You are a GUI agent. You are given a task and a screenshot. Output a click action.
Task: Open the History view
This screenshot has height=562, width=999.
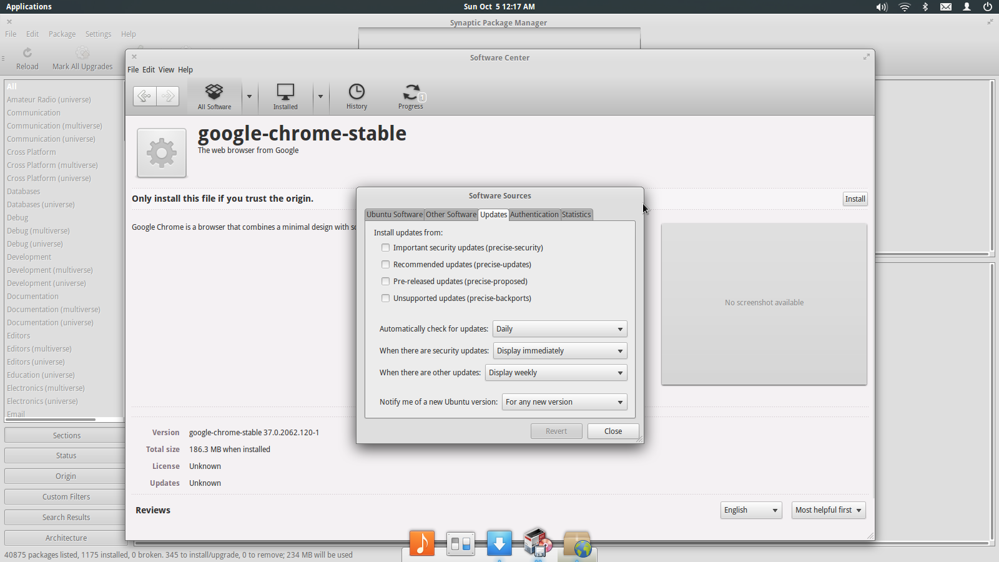click(x=357, y=97)
